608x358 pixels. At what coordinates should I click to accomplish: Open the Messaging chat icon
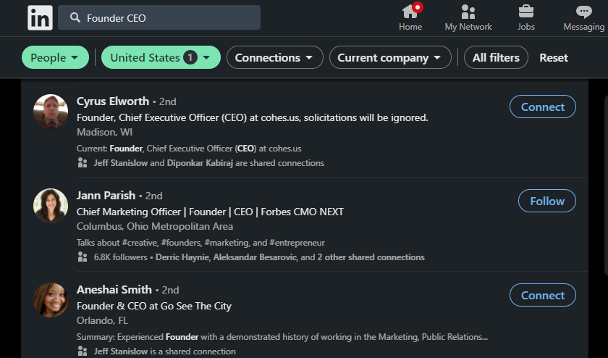pyautogui.click(x=583, y=12)
